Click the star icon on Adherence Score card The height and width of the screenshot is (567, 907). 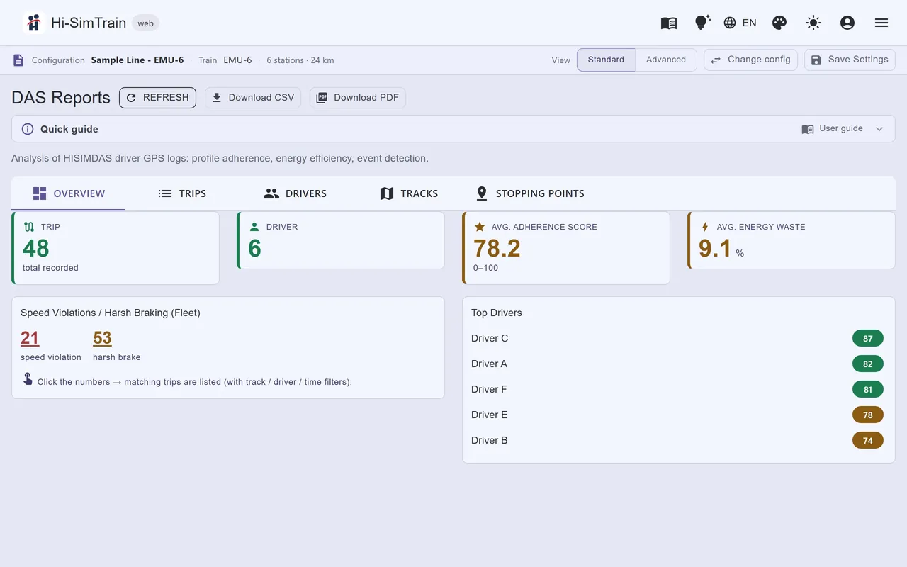(x=480, y=227)
